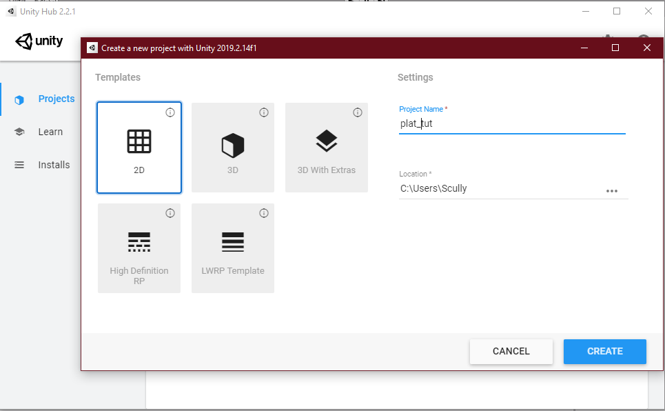
Task: Maximize the new project dialog
Action: (615, 48)
